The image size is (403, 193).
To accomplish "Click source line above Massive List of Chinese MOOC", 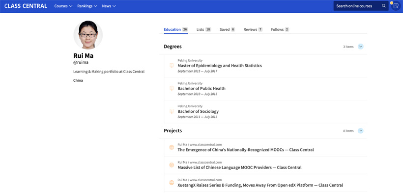I will click(200, 162).
